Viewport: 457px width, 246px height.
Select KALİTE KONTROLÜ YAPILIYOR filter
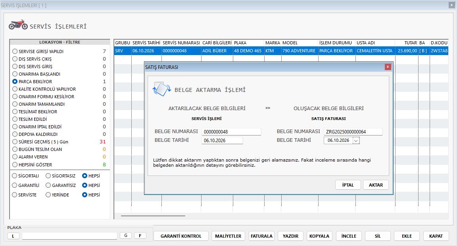click(x=15, y=89)
